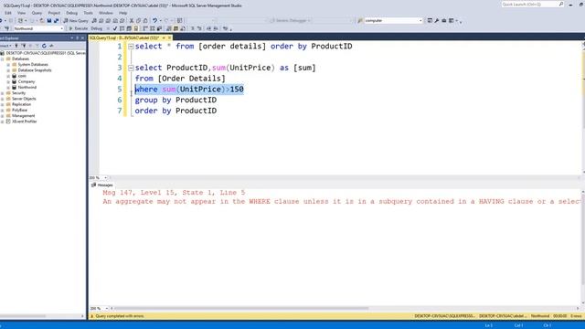
Task: Click the Save All icon
Action: (56, 20)
